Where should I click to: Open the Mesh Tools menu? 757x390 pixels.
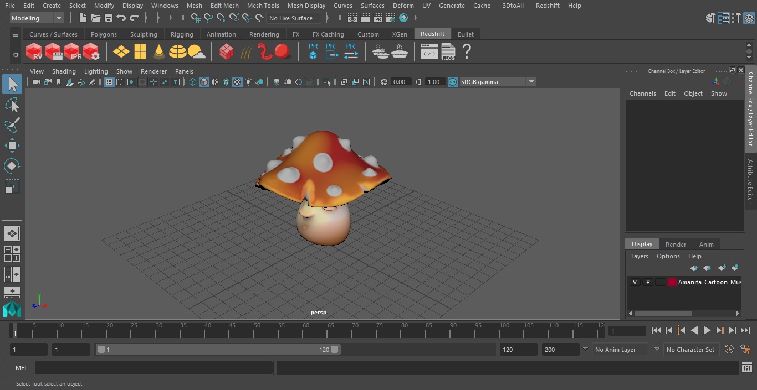[263, 6]
